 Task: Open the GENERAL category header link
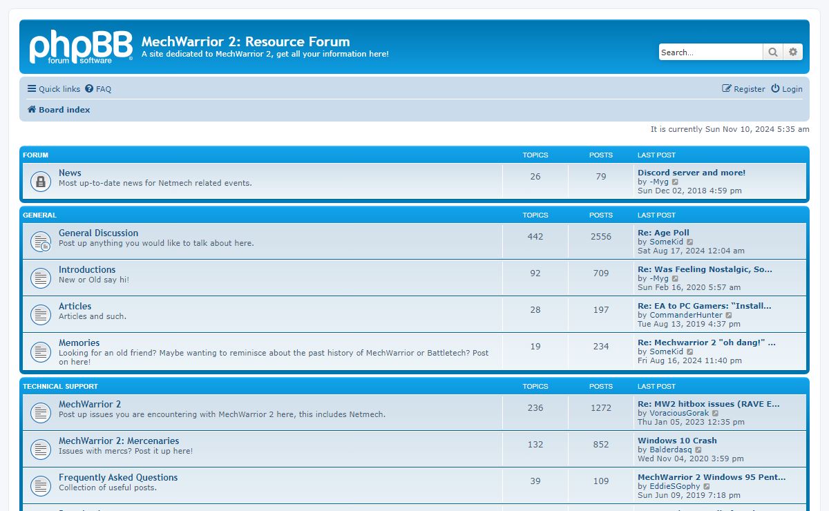point(39,215)
